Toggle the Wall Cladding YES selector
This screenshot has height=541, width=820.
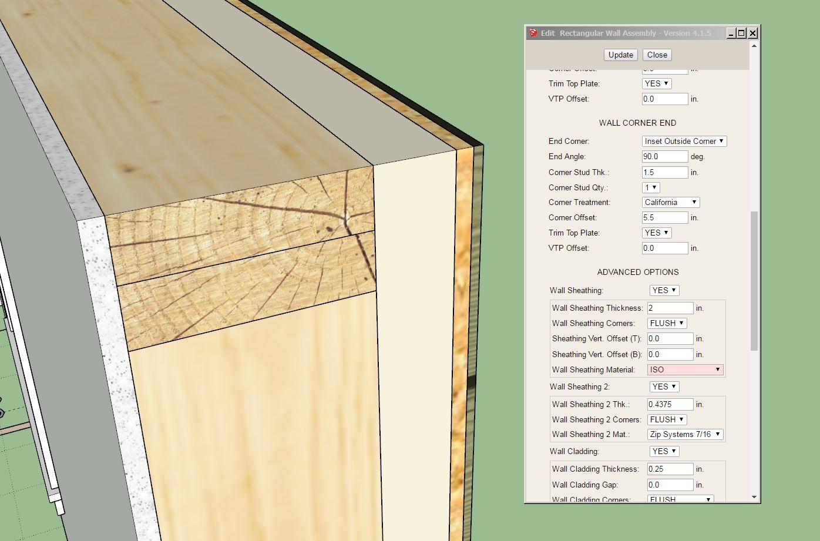tap(664, 451)
